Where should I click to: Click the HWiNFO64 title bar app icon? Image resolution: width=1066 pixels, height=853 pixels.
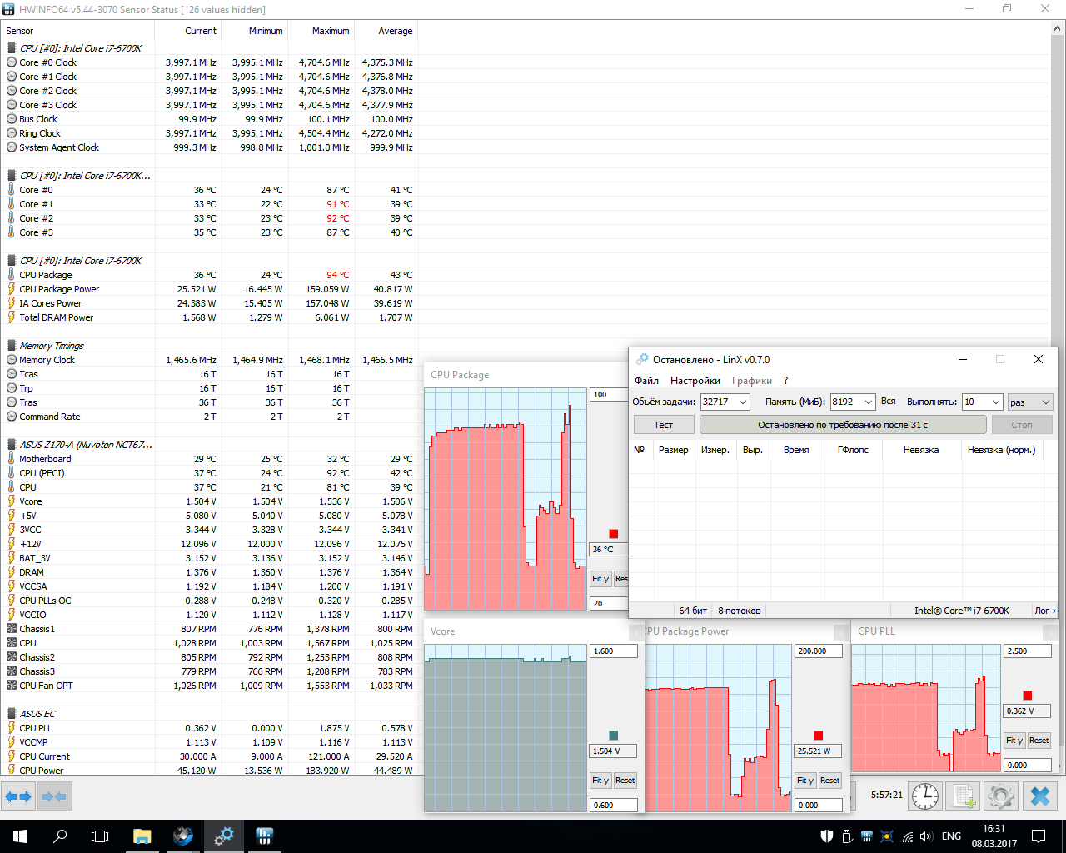coord(8,9)
